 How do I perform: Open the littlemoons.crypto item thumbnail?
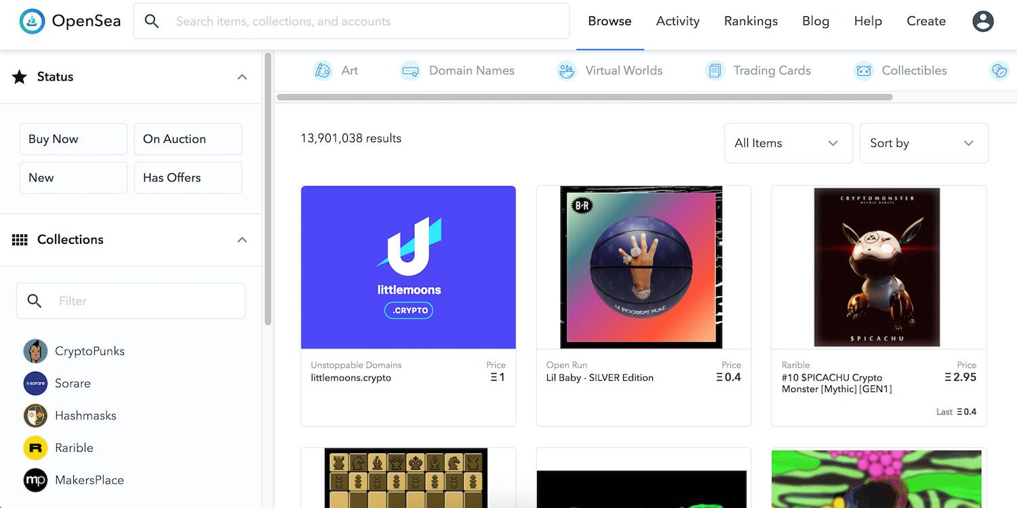[x=408, y=268]
